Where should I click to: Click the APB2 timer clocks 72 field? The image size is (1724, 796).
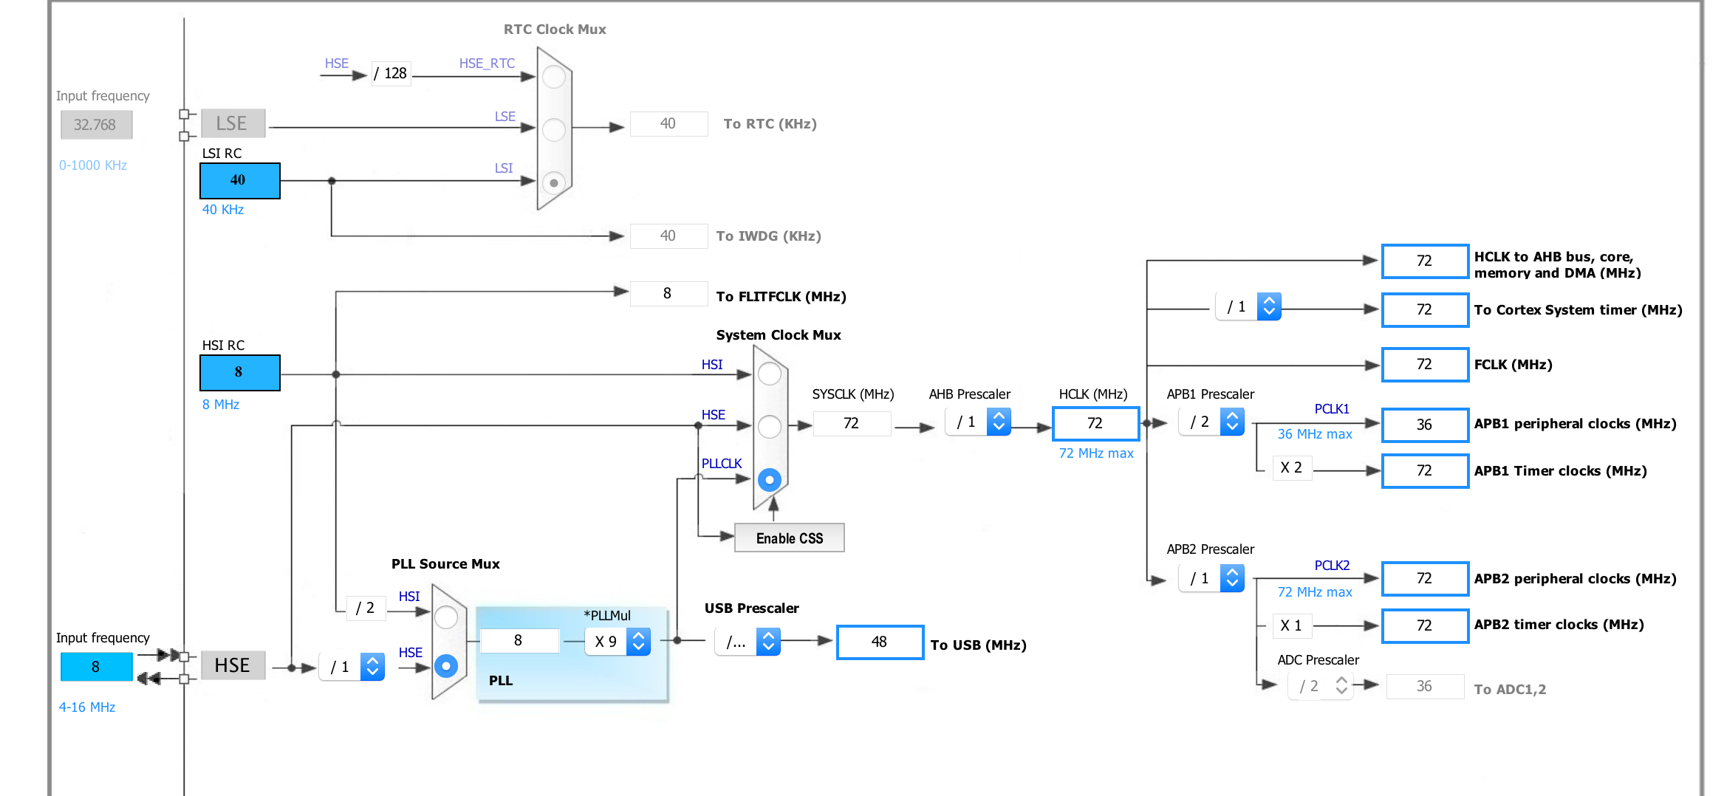1425,625
